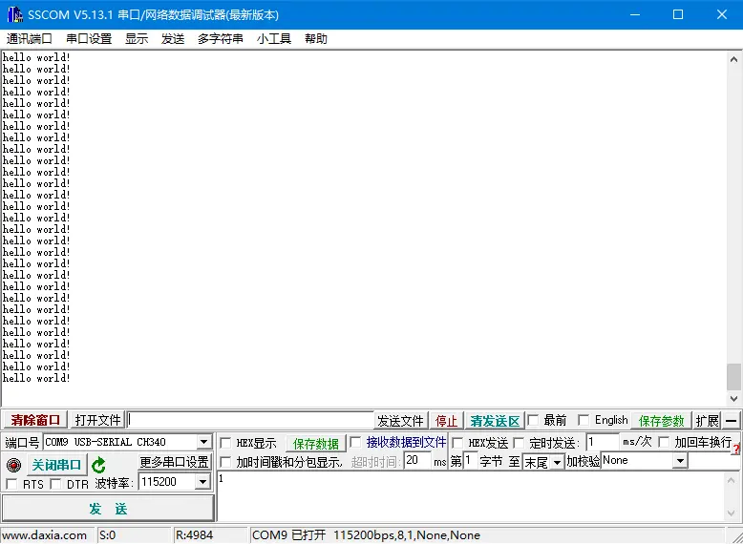Click the 打开文件 button
This screenshot has height=544, width=743.
tap(97, 420)
